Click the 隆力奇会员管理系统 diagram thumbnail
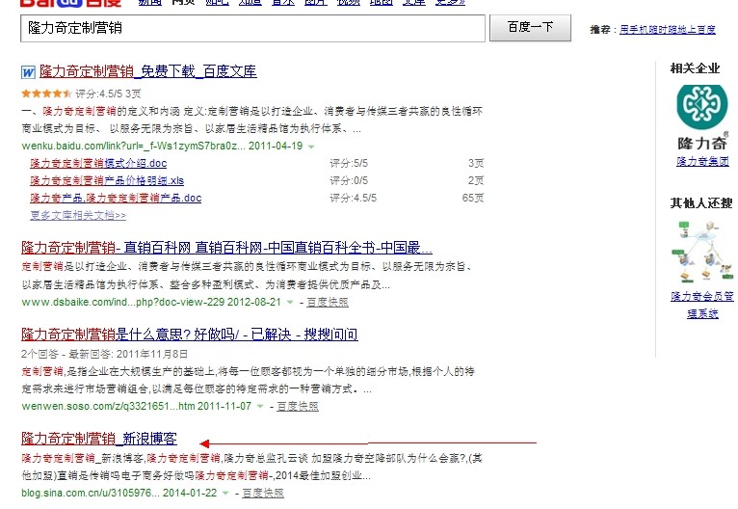This screenshot has width=738, height=509. (702, 252)
